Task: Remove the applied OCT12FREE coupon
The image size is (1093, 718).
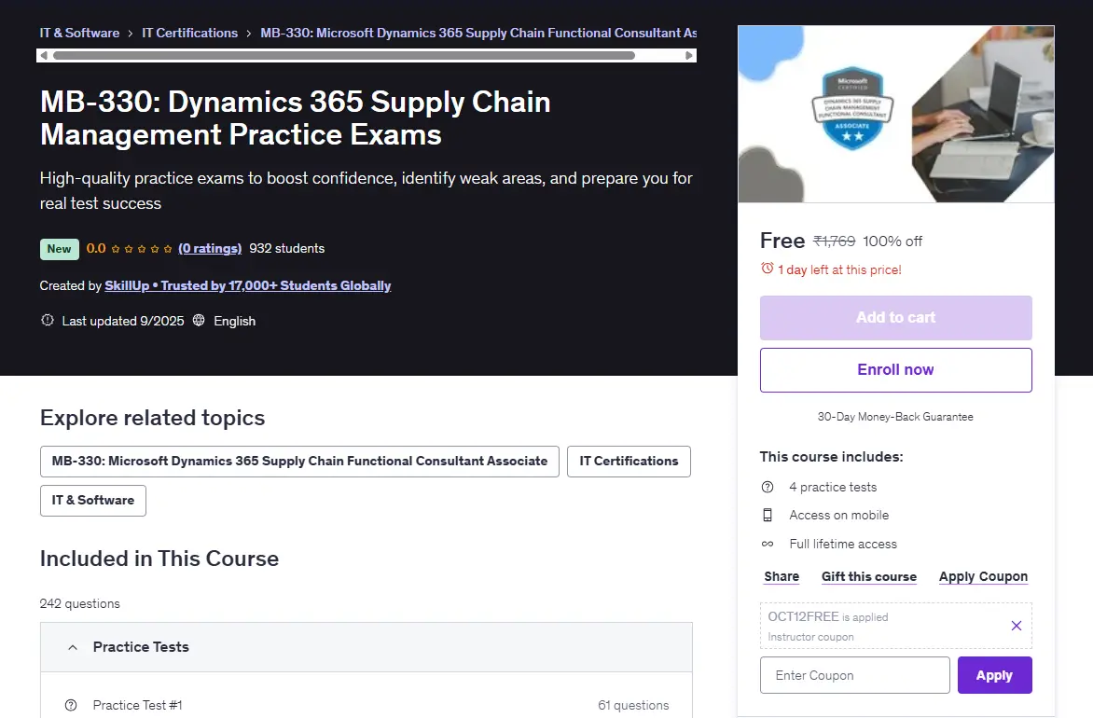Action: click(1017, 626)
